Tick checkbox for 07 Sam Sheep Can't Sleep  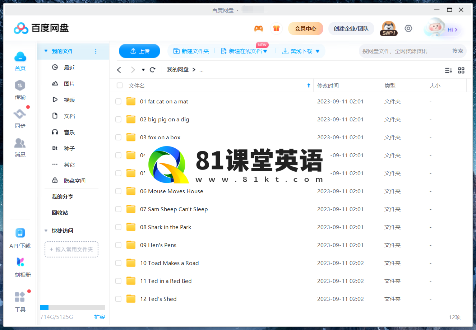click(x=118, y=209)
